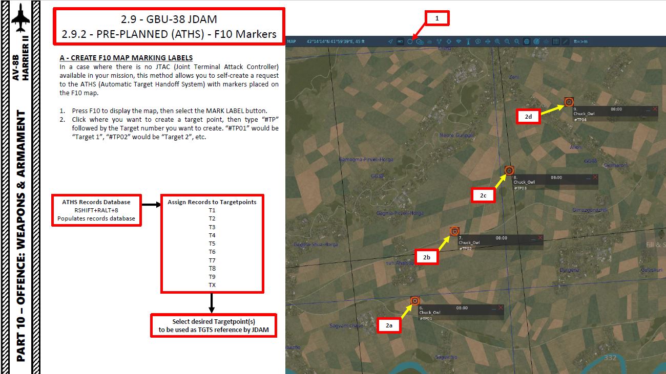The height and width of the screenshot is (374, 666).
Task: Click the T1 targetpoint entry in list
Action: click(x=212, y=210)
